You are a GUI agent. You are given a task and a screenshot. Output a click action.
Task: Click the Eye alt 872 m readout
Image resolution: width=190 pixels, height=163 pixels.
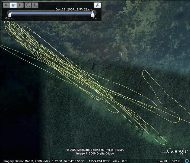169,161
